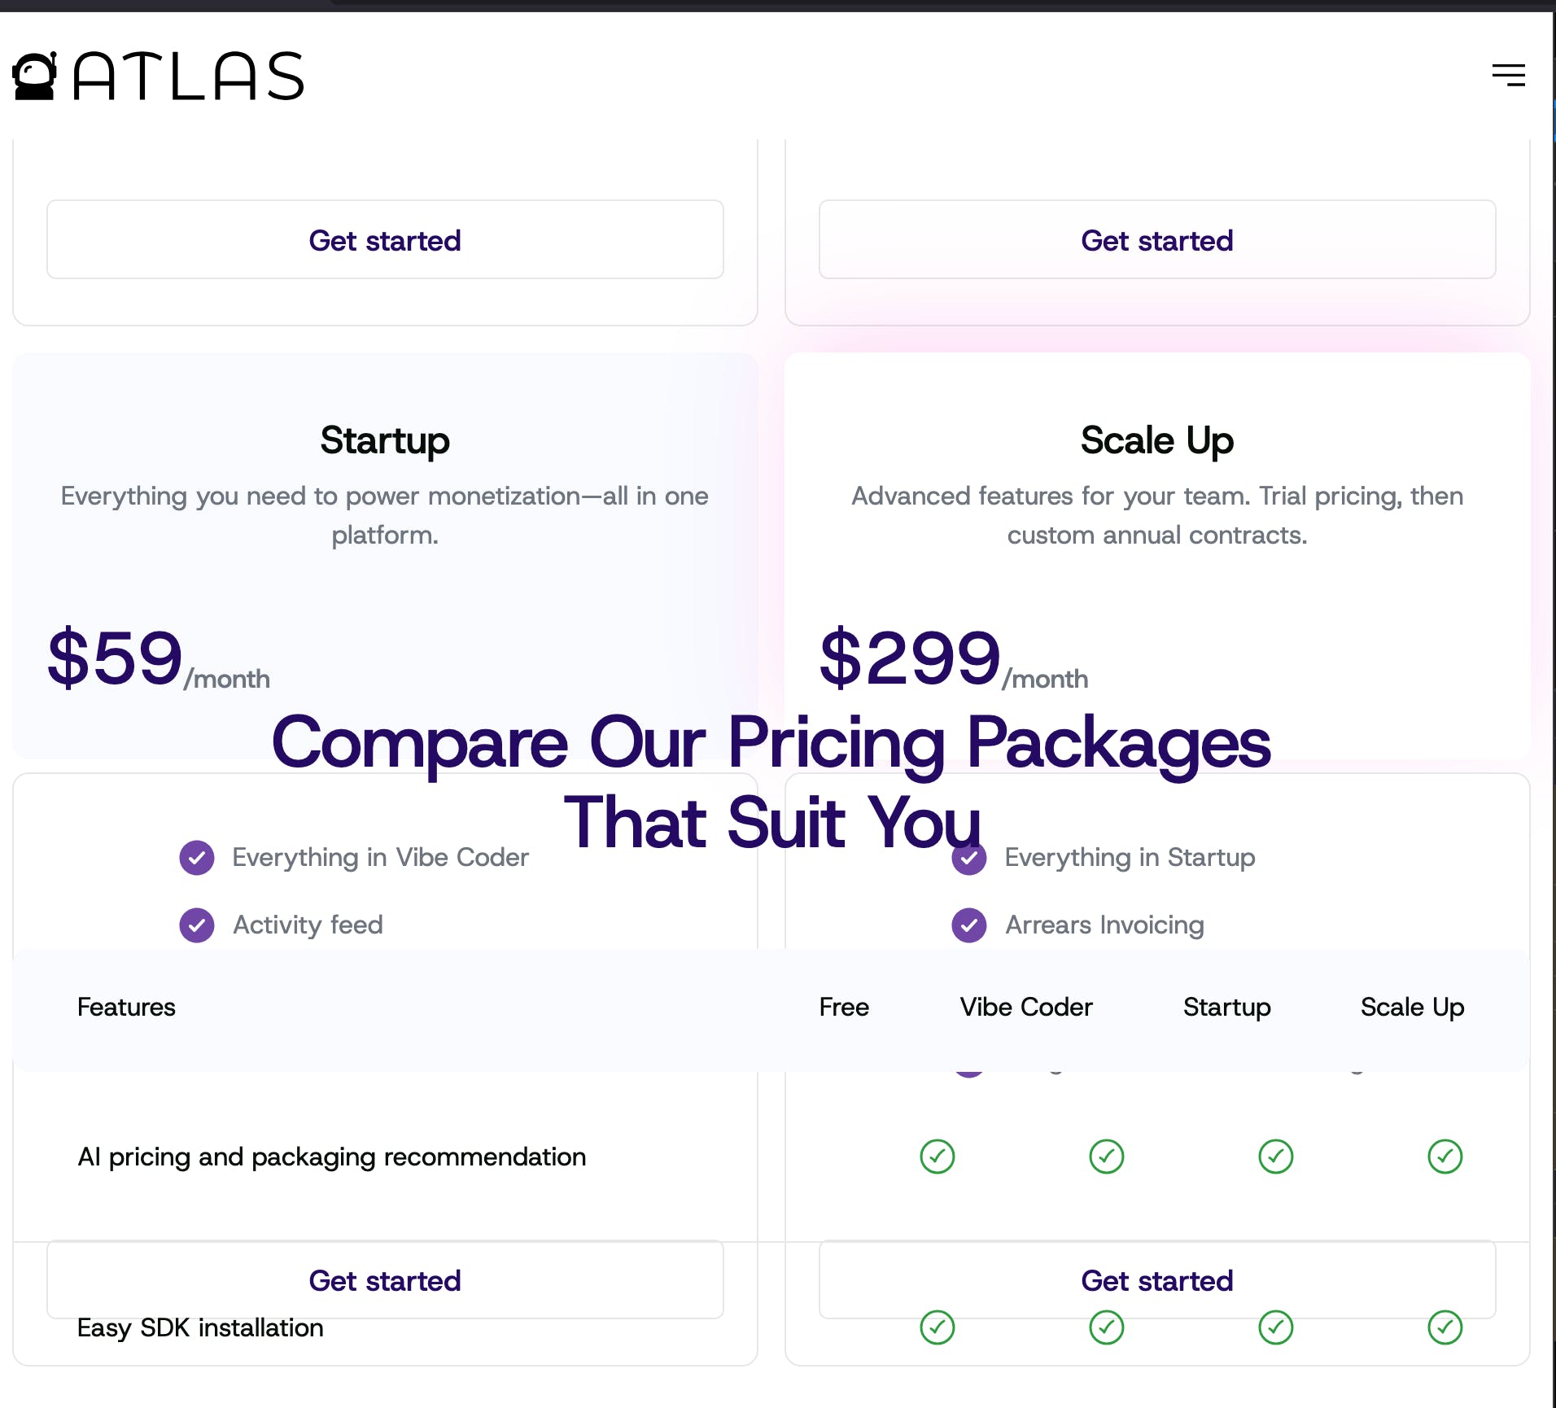Viewport: 1556px width, 1408px height.
Task: Click the ATLAS wordmark in the header
Action: [189, 77]
